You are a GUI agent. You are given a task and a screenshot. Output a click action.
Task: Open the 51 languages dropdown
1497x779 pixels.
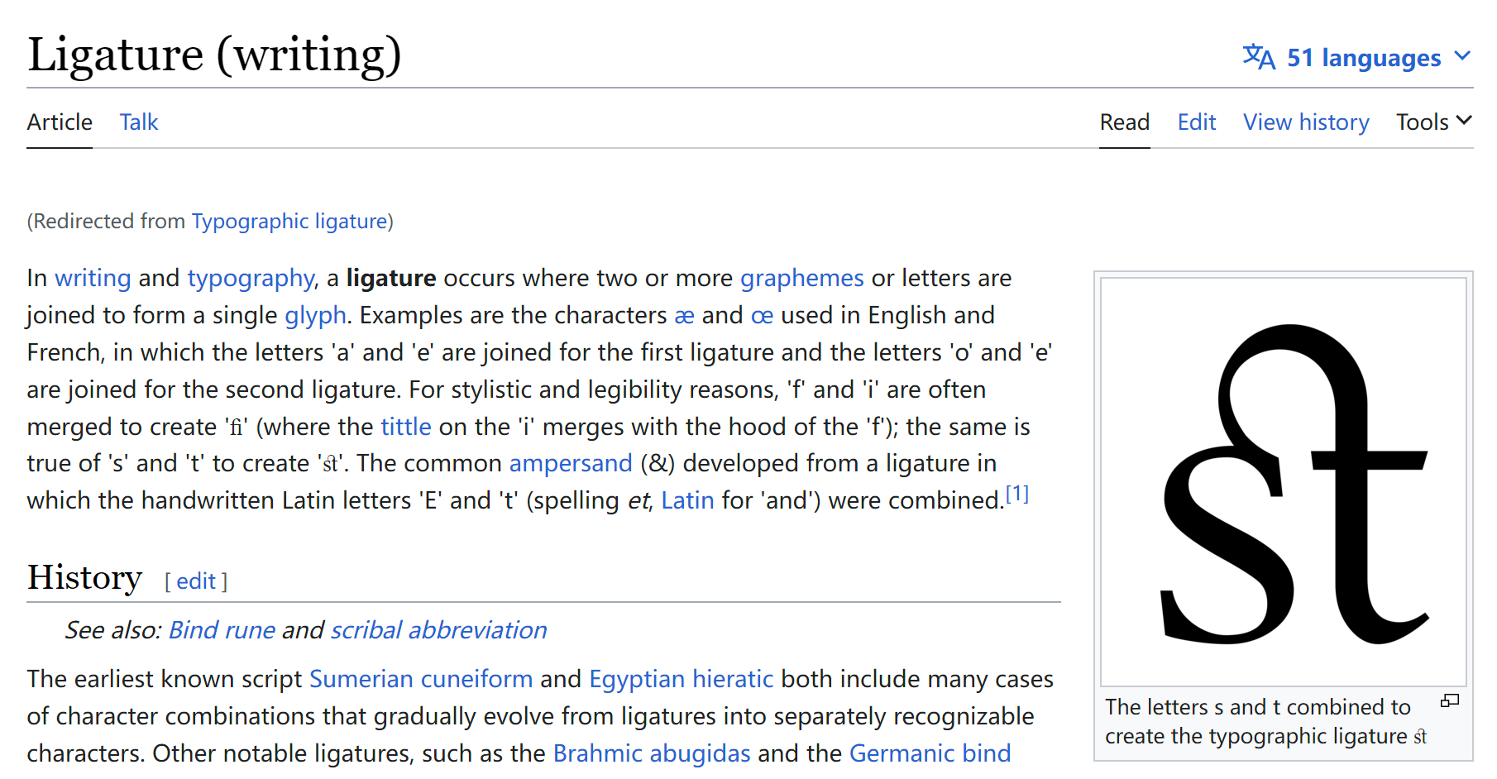1357,57
